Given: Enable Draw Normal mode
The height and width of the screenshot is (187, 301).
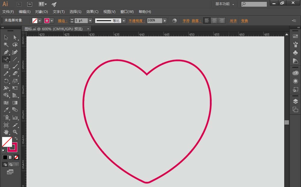Looking at the screenshot, I should point(5,164).
